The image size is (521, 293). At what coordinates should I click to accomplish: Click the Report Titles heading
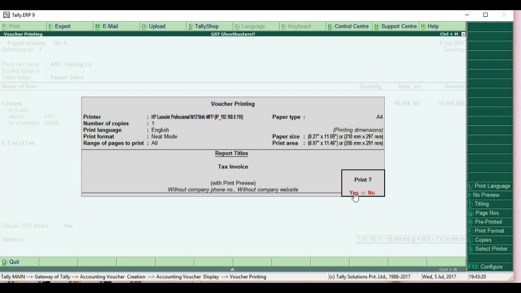coord(232,153)
